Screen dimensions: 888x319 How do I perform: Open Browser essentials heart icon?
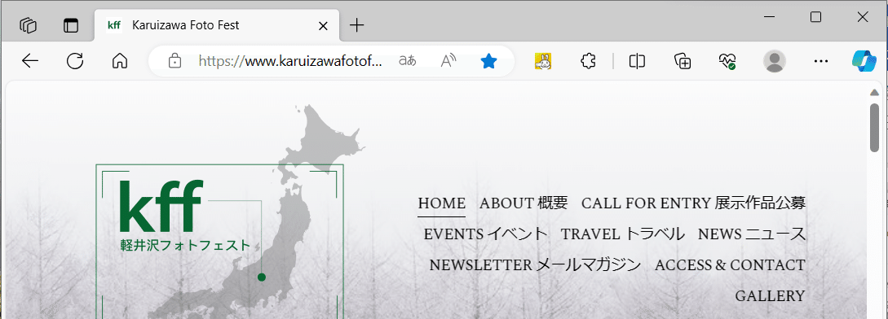(x=727, y=61)
